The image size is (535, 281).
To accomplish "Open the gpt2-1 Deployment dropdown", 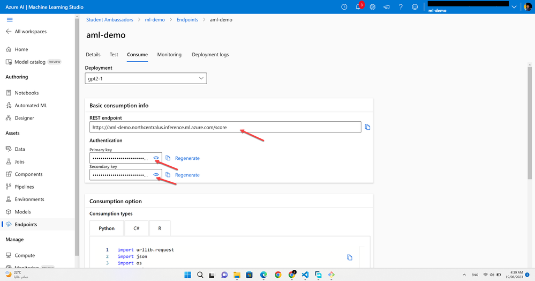I will point(146,78).
